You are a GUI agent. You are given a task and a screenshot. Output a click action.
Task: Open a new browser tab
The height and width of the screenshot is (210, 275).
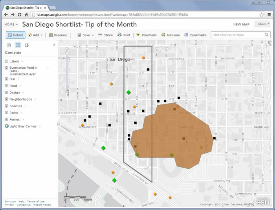click(53, 8)
